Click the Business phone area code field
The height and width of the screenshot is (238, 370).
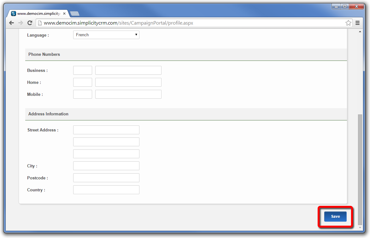(83, 70)
